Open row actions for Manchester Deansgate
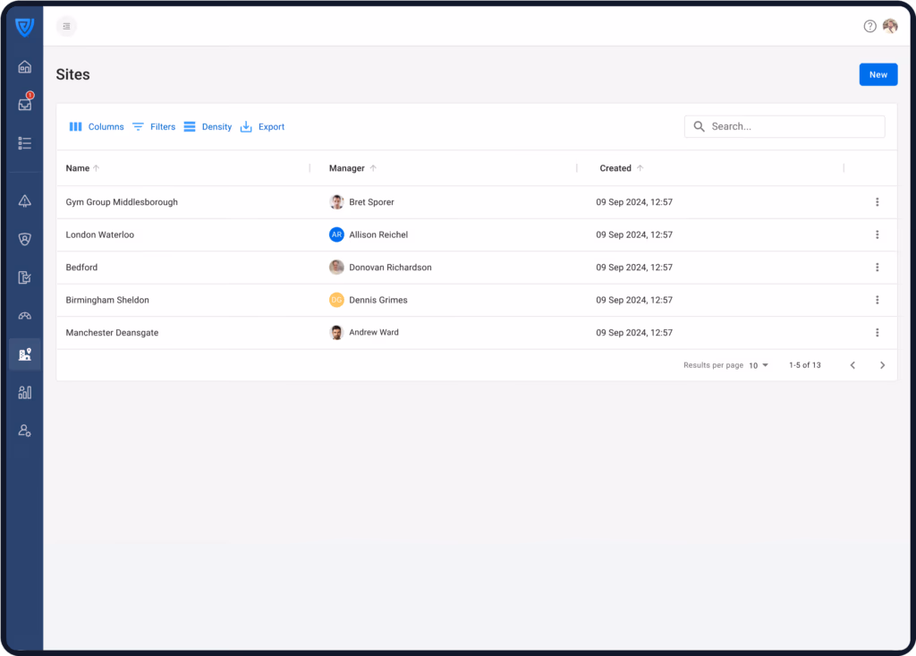This screenshot has height=656, width=916. (x=877, y=333)
